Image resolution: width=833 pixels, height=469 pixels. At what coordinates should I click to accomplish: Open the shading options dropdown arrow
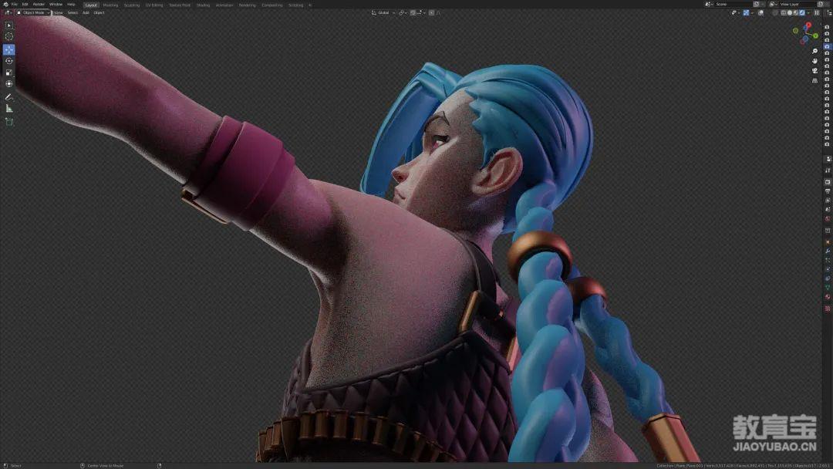click(808, 13)
